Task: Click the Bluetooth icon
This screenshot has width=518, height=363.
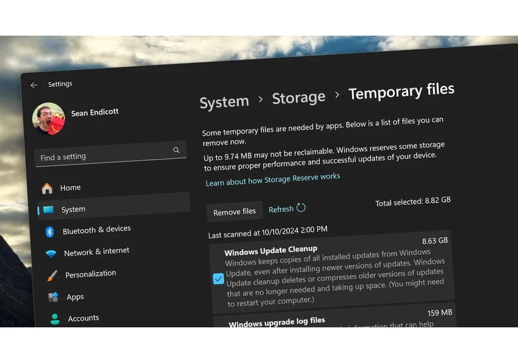Action: [x=50, y=232]
